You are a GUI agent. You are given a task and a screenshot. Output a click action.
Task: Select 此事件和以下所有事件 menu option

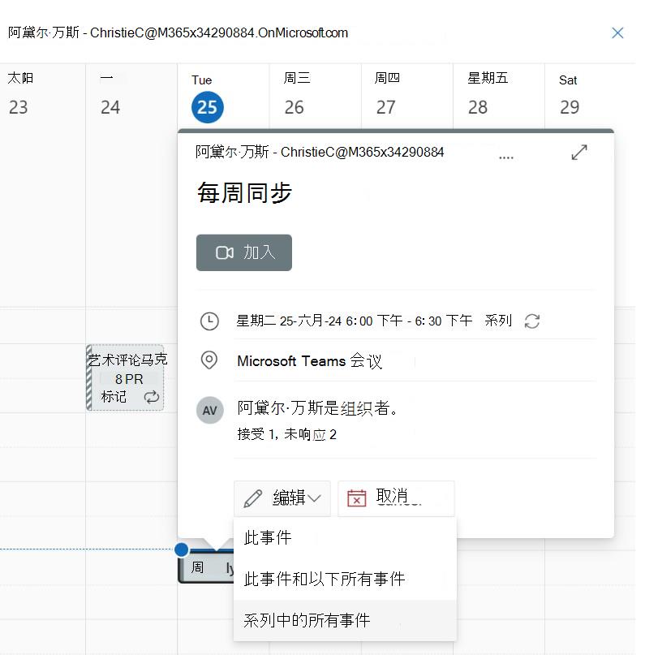click(345, 579)
